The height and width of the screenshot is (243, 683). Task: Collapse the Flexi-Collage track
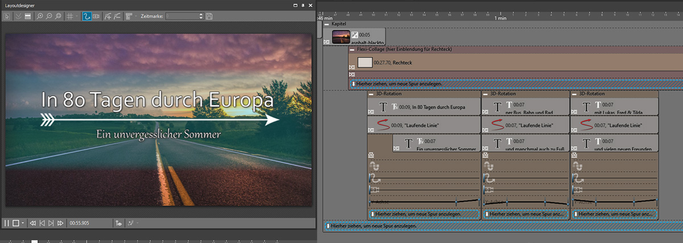(352, 50)
